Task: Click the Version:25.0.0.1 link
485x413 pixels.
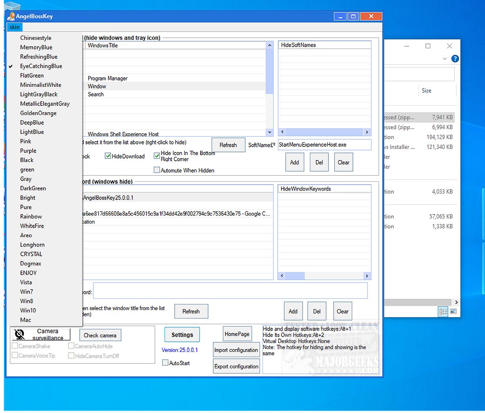Action: [180, 350]
